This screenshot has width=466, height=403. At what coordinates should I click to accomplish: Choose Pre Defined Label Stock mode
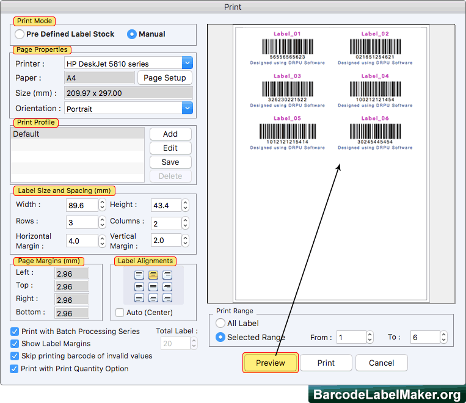20,34
